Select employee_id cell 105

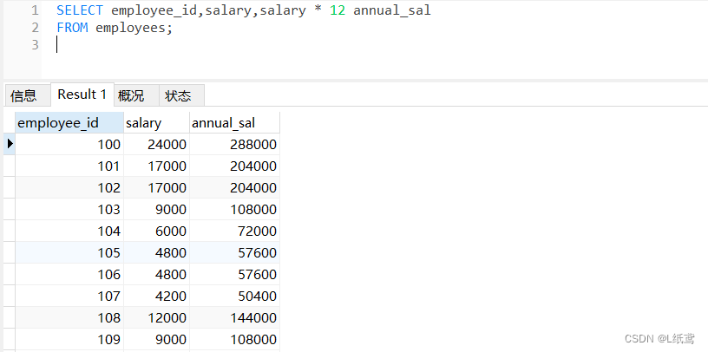click(x=69, y=252)
